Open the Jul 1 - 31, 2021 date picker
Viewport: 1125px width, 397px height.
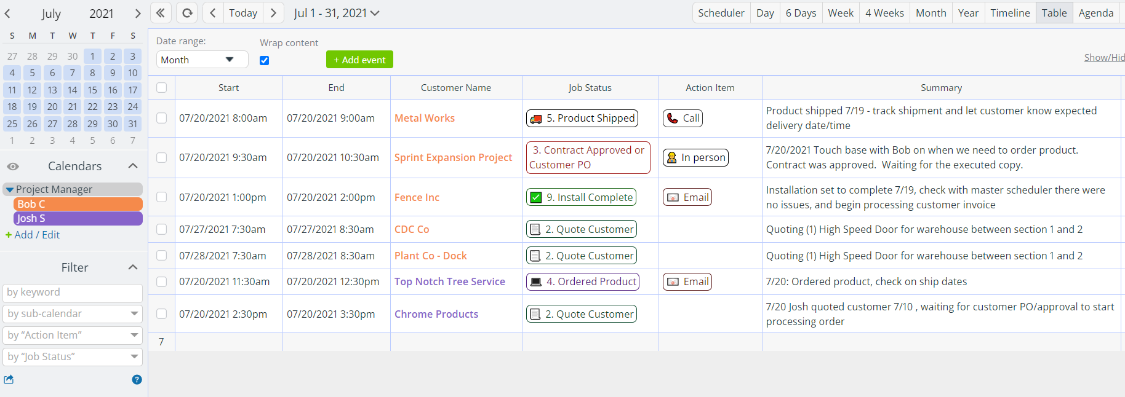(337, 13)
